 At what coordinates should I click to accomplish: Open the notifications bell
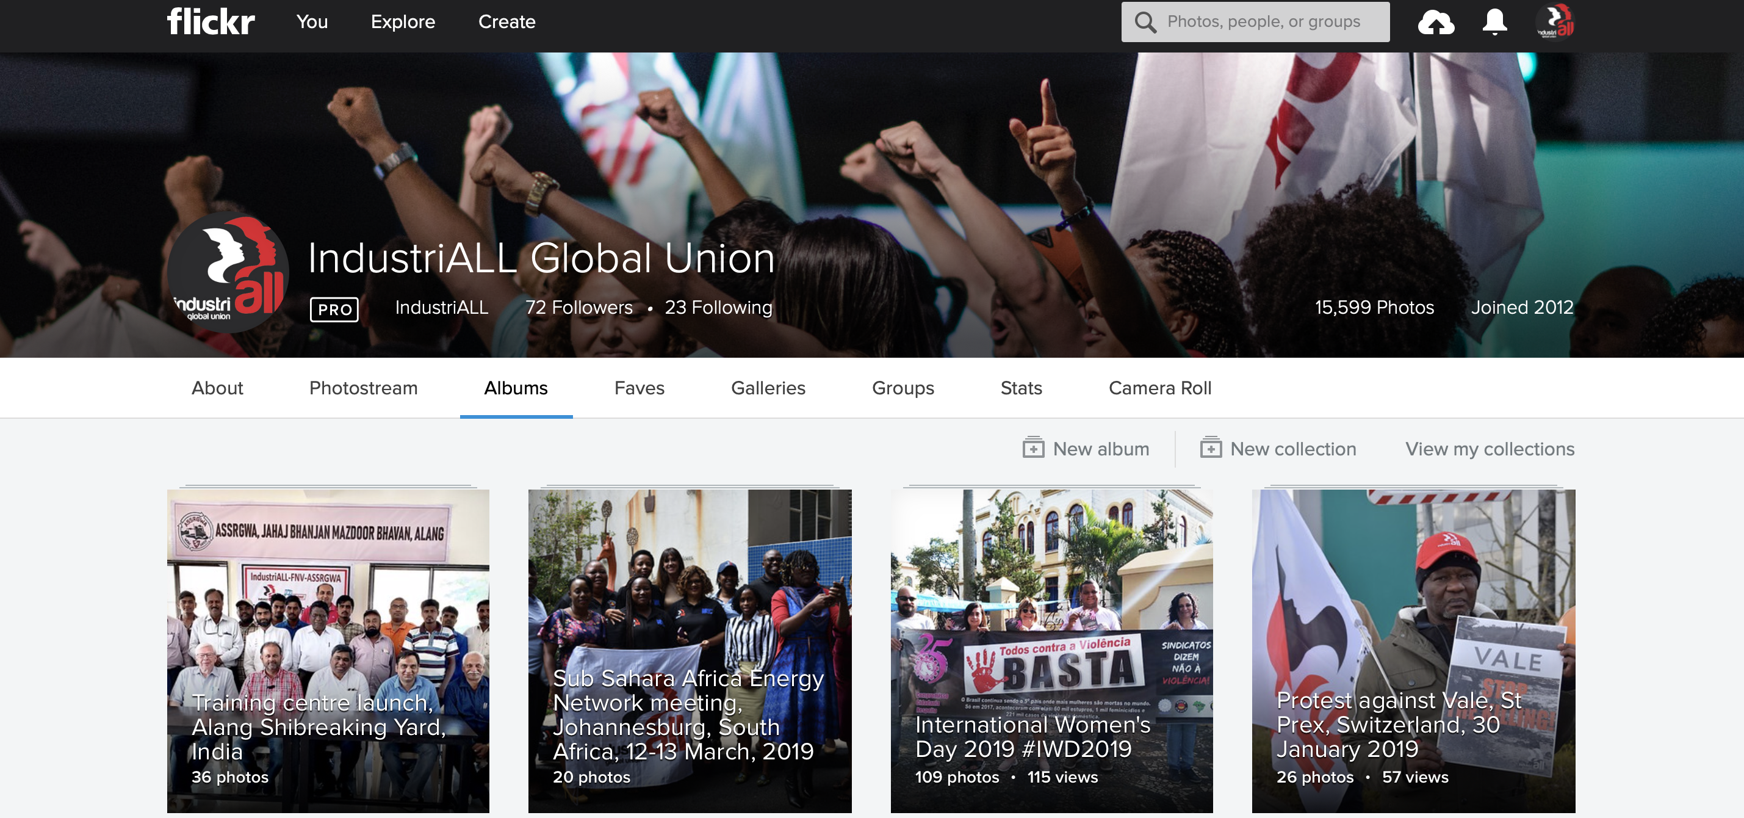pyautogui.click(x=1494, y=23)
